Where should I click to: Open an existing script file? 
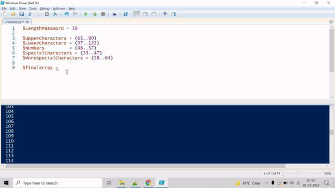point(13,14)
